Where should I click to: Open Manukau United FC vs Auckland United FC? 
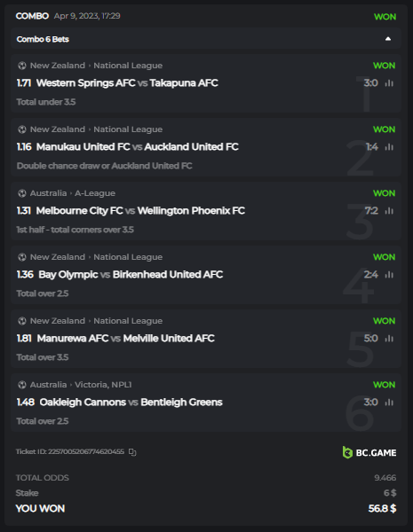[x=138, y=147]
